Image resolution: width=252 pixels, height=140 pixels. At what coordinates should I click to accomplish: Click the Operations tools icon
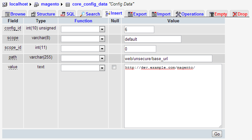(x=178, y=14)
